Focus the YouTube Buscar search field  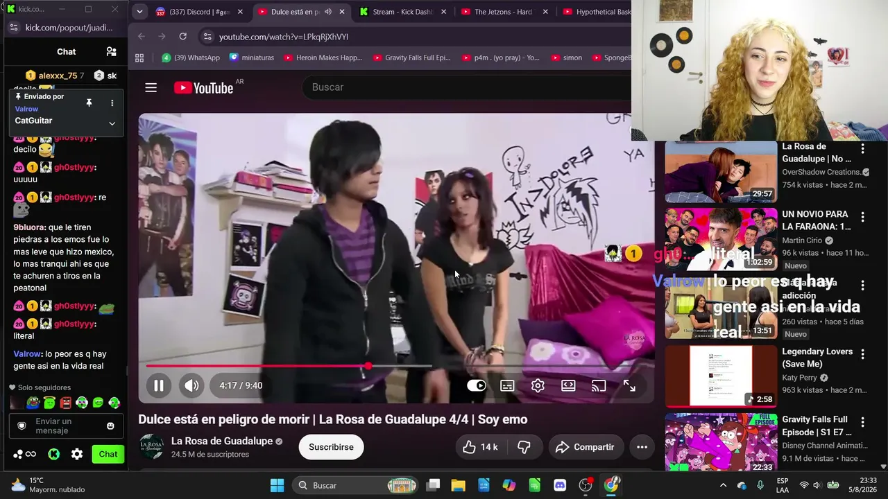point(465,87)
